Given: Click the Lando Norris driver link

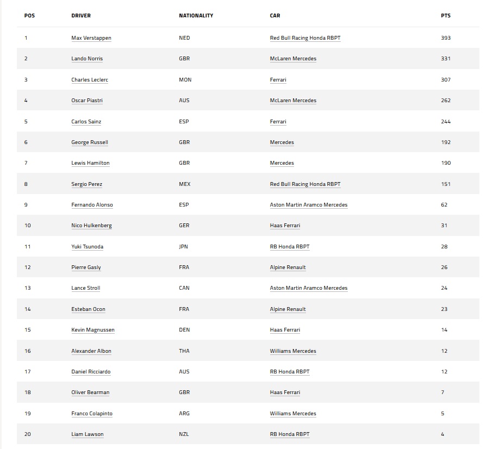Looking at the screenshot, I should click(x=87, y=59).
